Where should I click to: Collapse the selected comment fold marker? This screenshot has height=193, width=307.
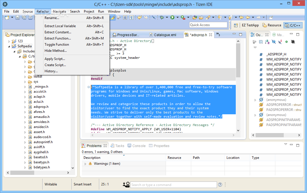click(x=89, y=87)
